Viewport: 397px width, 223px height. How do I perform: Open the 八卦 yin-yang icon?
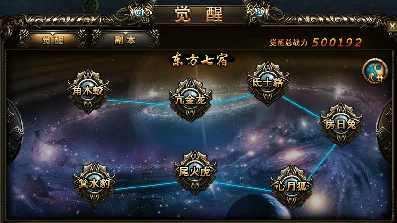tap(375, 72)
